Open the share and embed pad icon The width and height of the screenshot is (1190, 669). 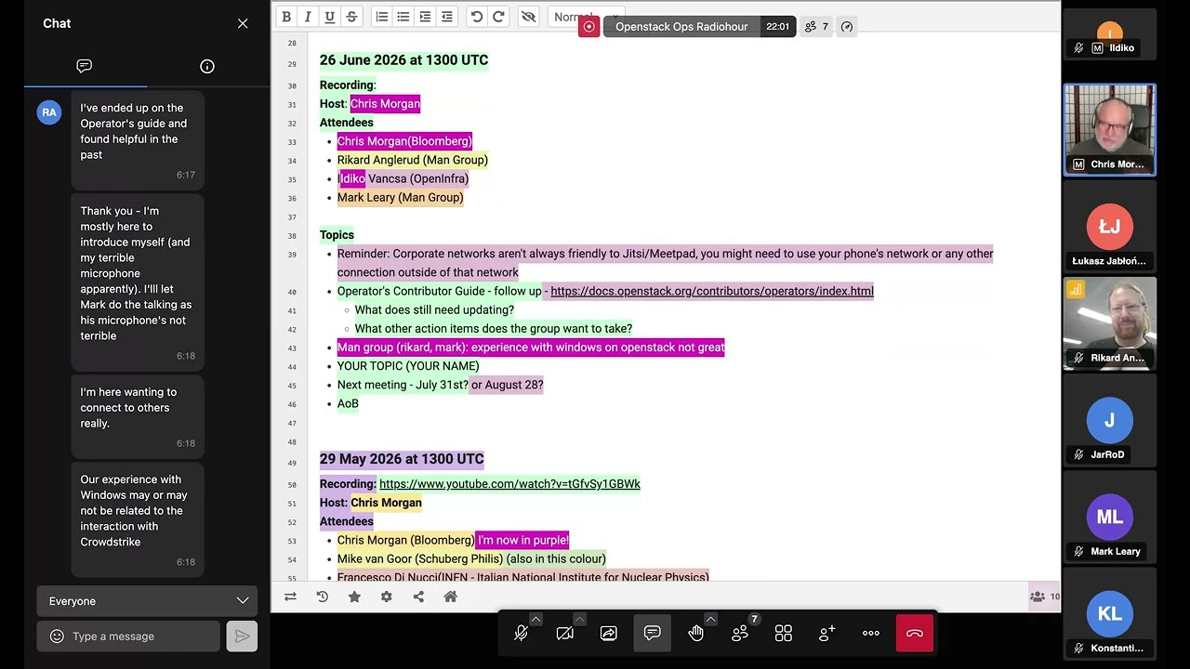click(418, 597)
